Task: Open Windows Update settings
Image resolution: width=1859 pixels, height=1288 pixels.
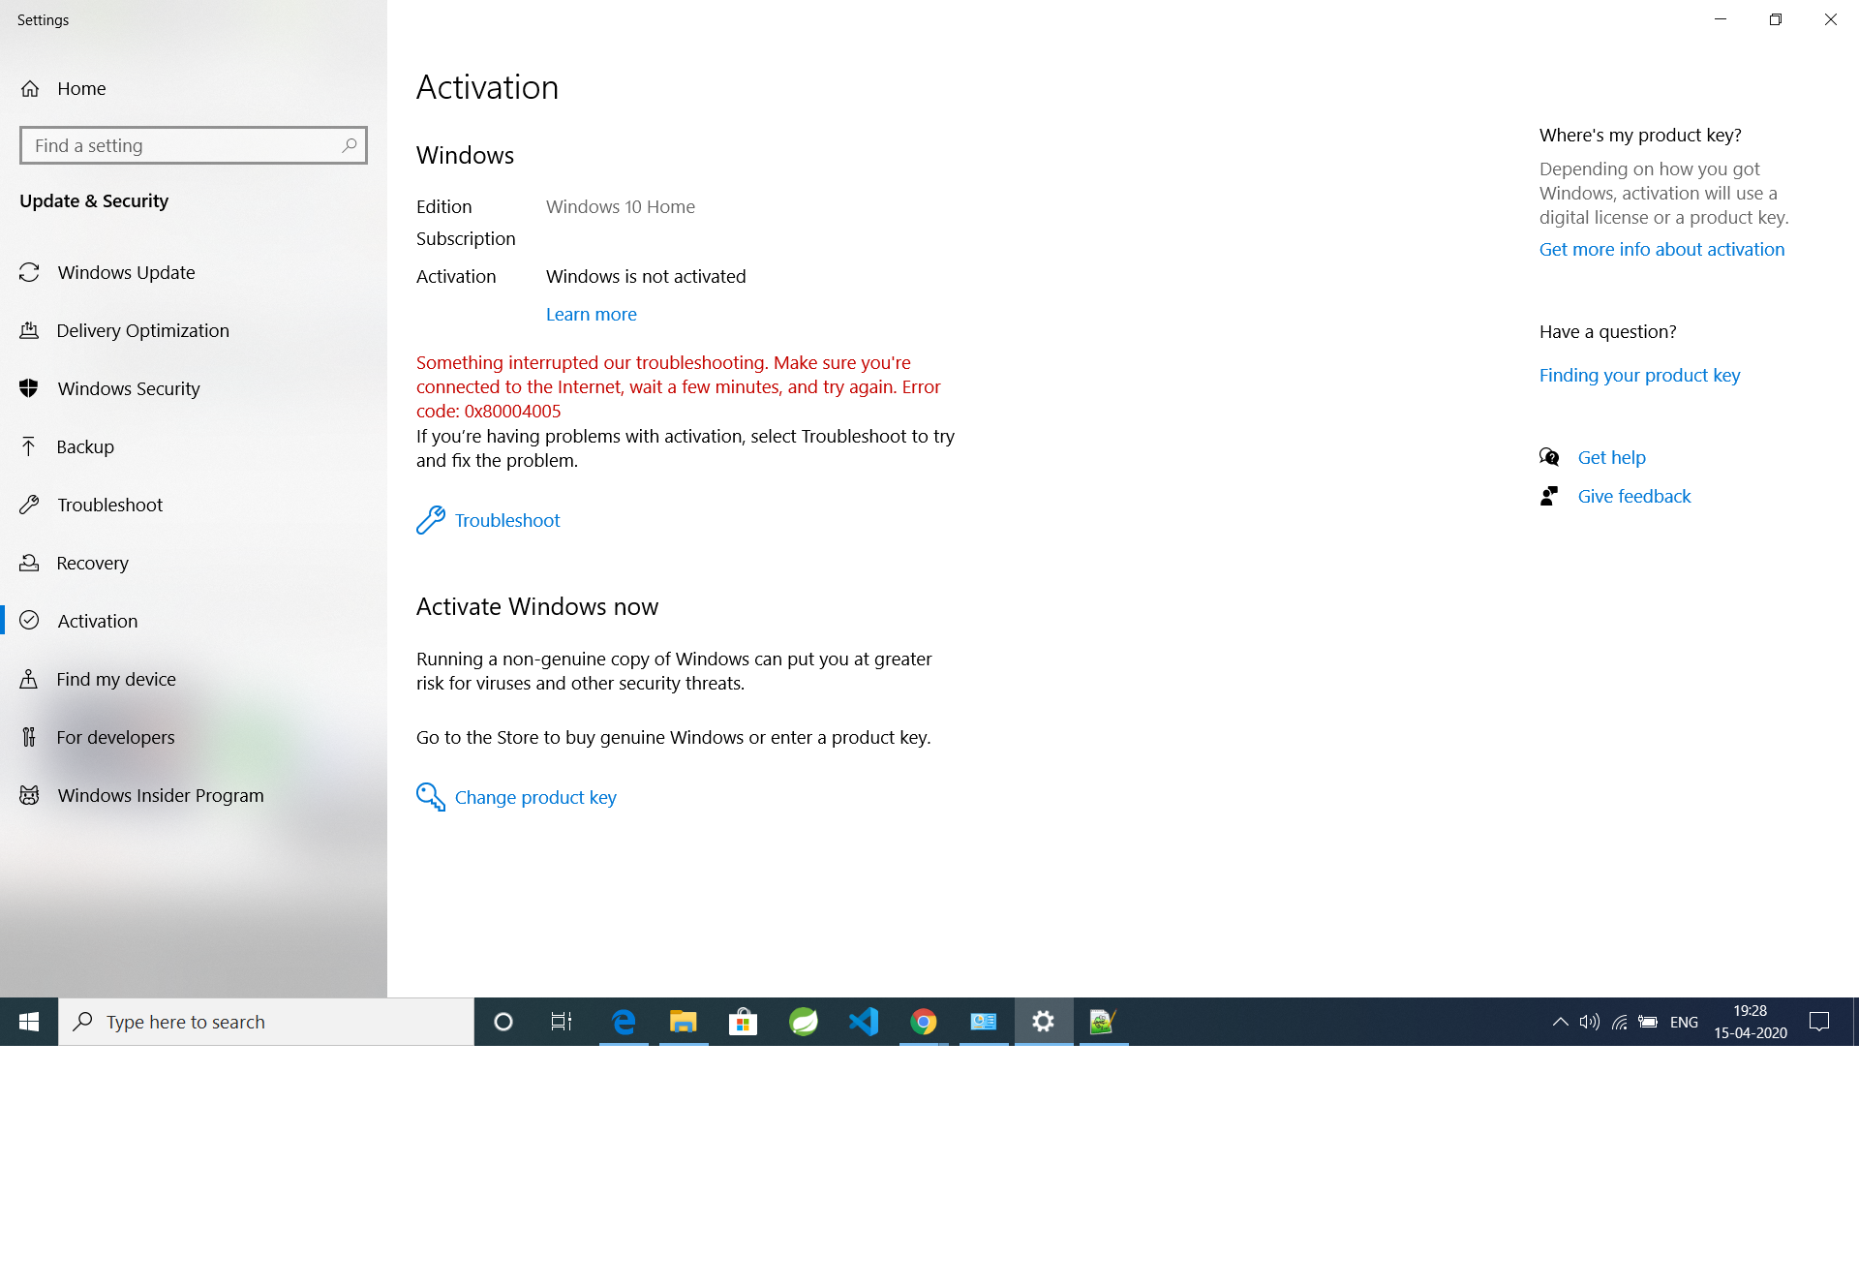Action: [x=126, y=272]
